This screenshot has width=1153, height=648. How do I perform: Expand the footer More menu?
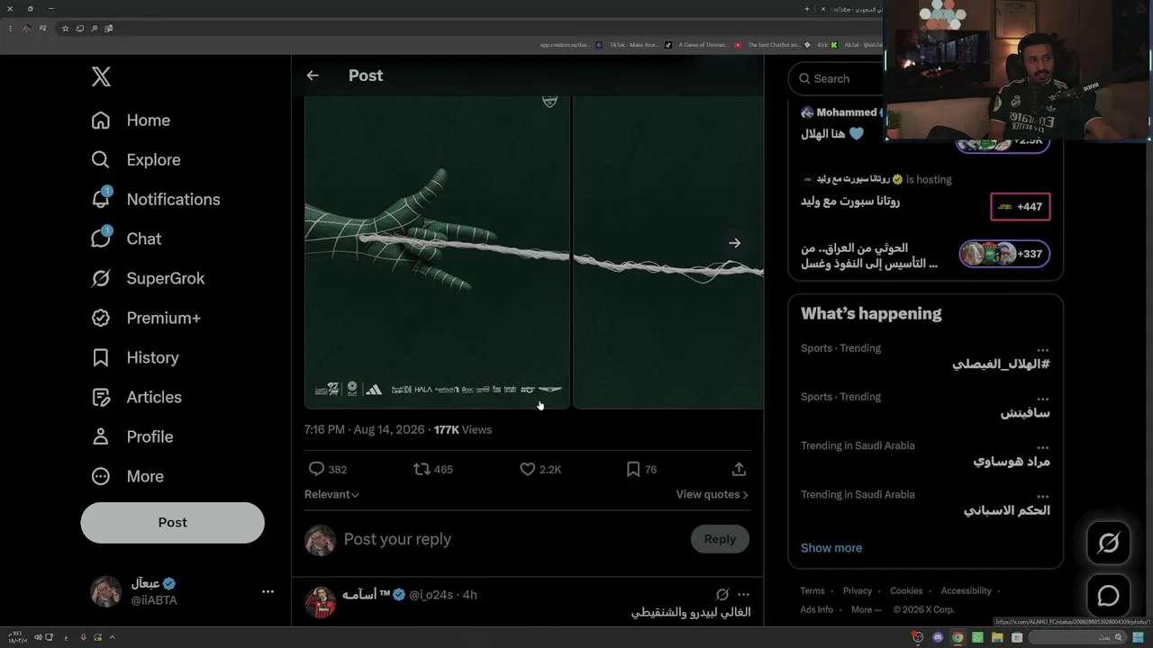pyautogui.click(x=867, y=609)
